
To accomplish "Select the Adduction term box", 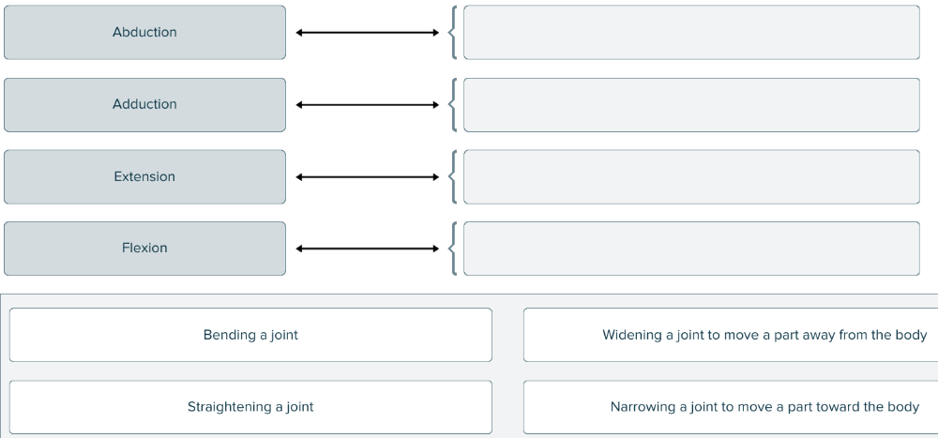I will [x=144, y=104].
